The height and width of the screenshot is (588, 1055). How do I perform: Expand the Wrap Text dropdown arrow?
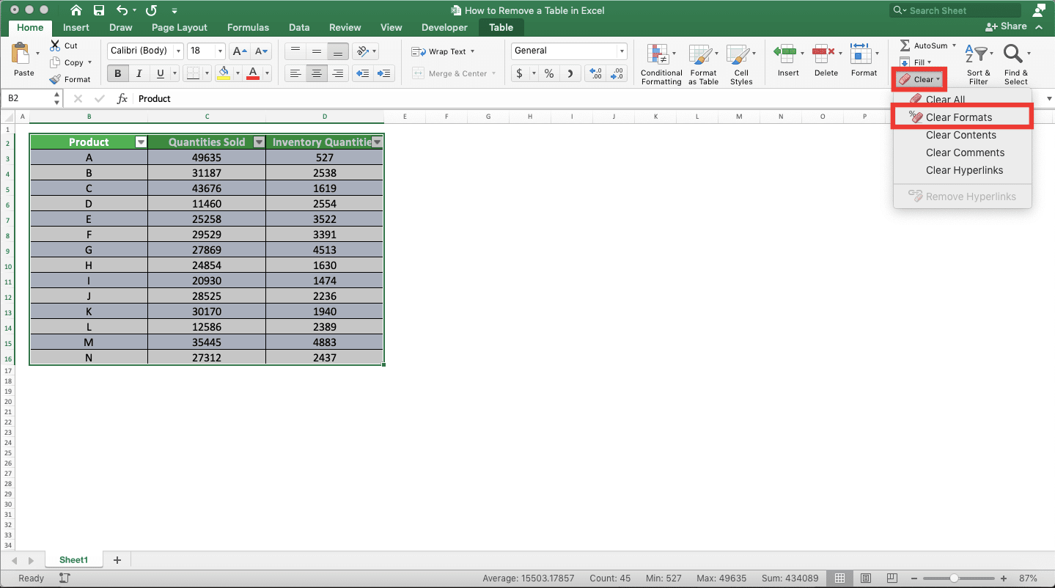[x=472, y=51]
